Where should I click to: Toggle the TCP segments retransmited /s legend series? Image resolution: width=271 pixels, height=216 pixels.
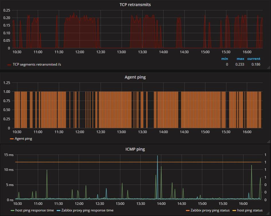tap(37, 65)
